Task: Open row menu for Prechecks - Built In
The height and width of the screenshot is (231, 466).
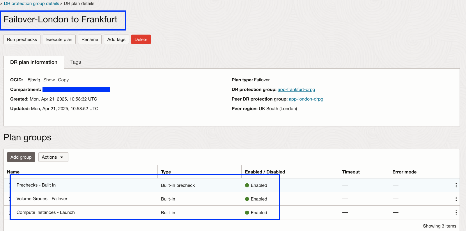Action: coord(456,185)
